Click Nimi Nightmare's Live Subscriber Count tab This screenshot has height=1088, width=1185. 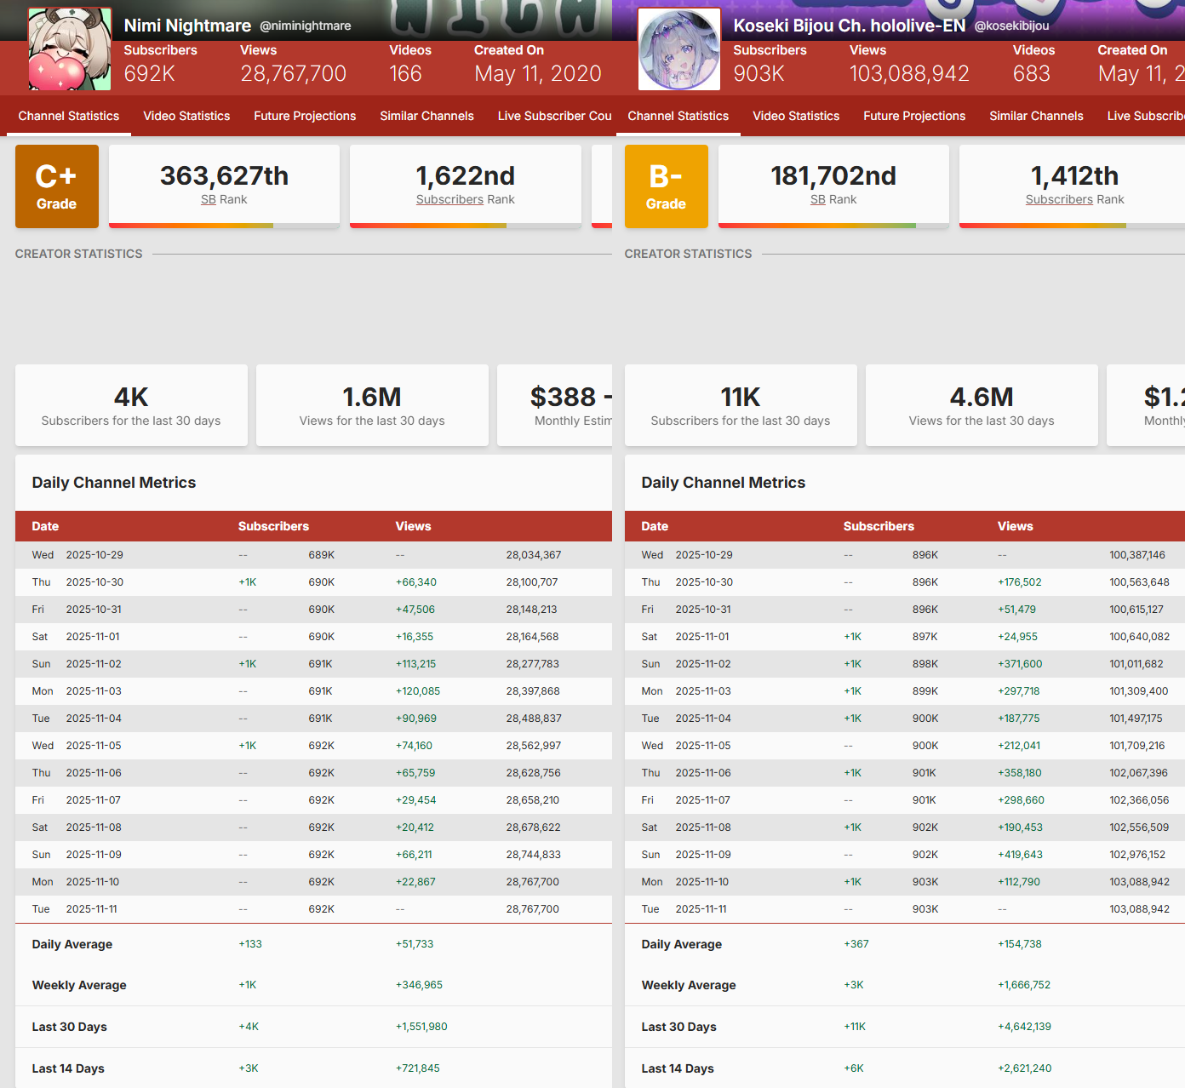554,116
